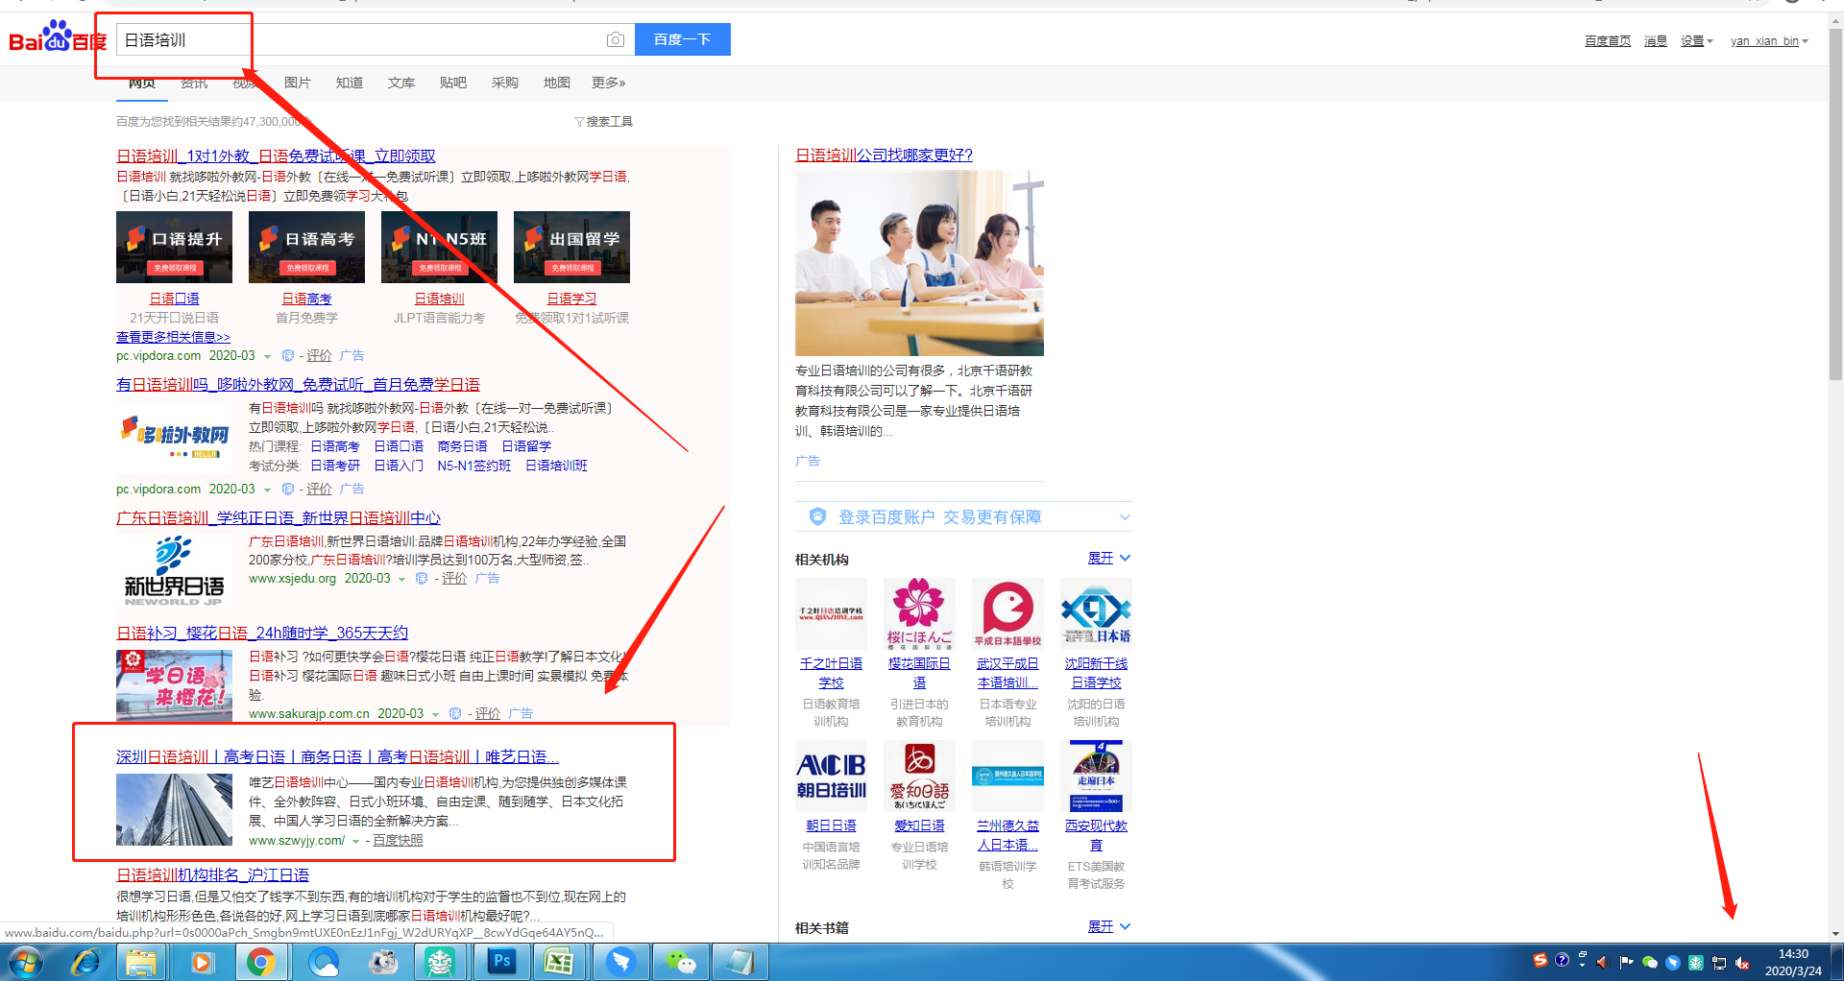Expand 展开 in 相关书籍 section

1109,927
